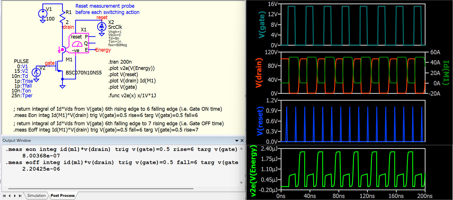Click the .tran 200n directive text

tap(120, 62)
